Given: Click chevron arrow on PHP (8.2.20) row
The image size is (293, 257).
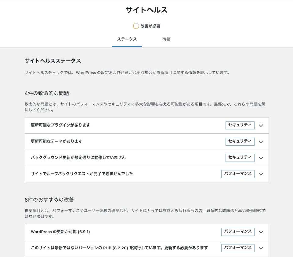Looking at the screenshot, I should click(261, 248).
